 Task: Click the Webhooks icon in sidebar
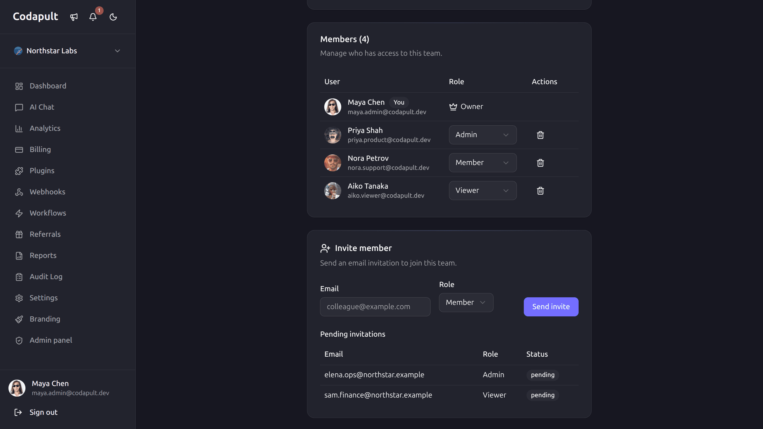point(19,192)
